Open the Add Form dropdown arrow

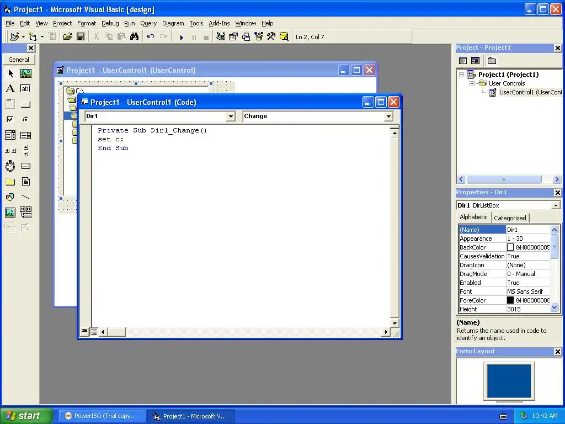[x=42, y=37]
